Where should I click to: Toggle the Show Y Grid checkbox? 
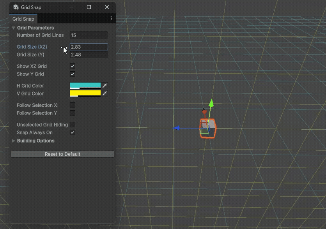click(73, 74)
